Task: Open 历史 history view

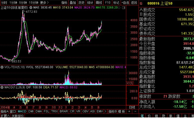Action: point(81,3)
